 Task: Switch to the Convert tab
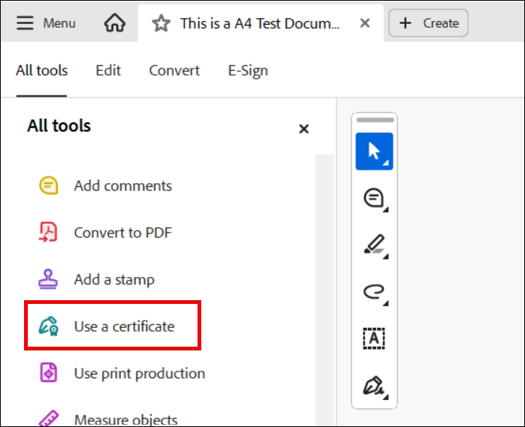(174, 71)
